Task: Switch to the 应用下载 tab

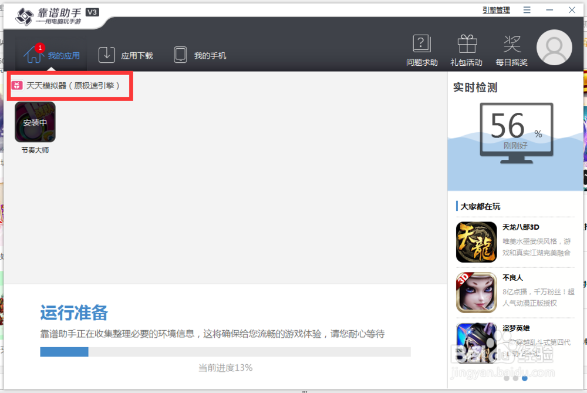Action: pos(126,55)
